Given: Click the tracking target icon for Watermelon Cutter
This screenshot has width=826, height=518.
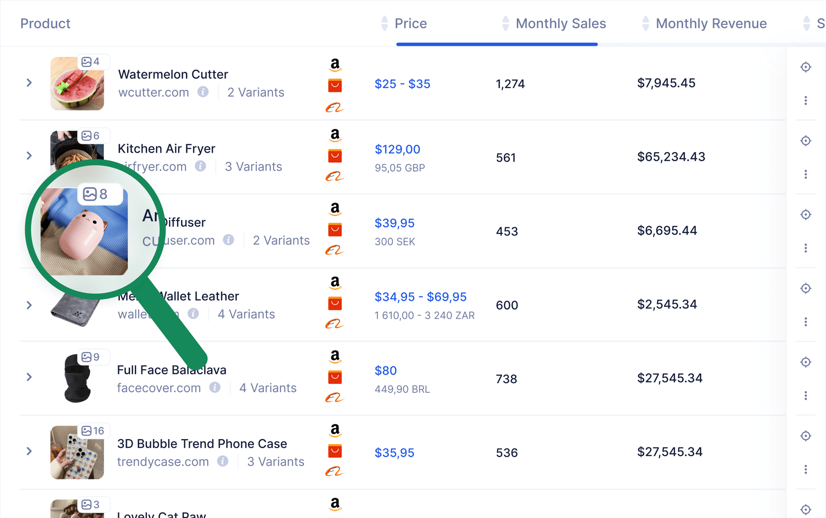Looking at the screenshot, I should (805, 67).
